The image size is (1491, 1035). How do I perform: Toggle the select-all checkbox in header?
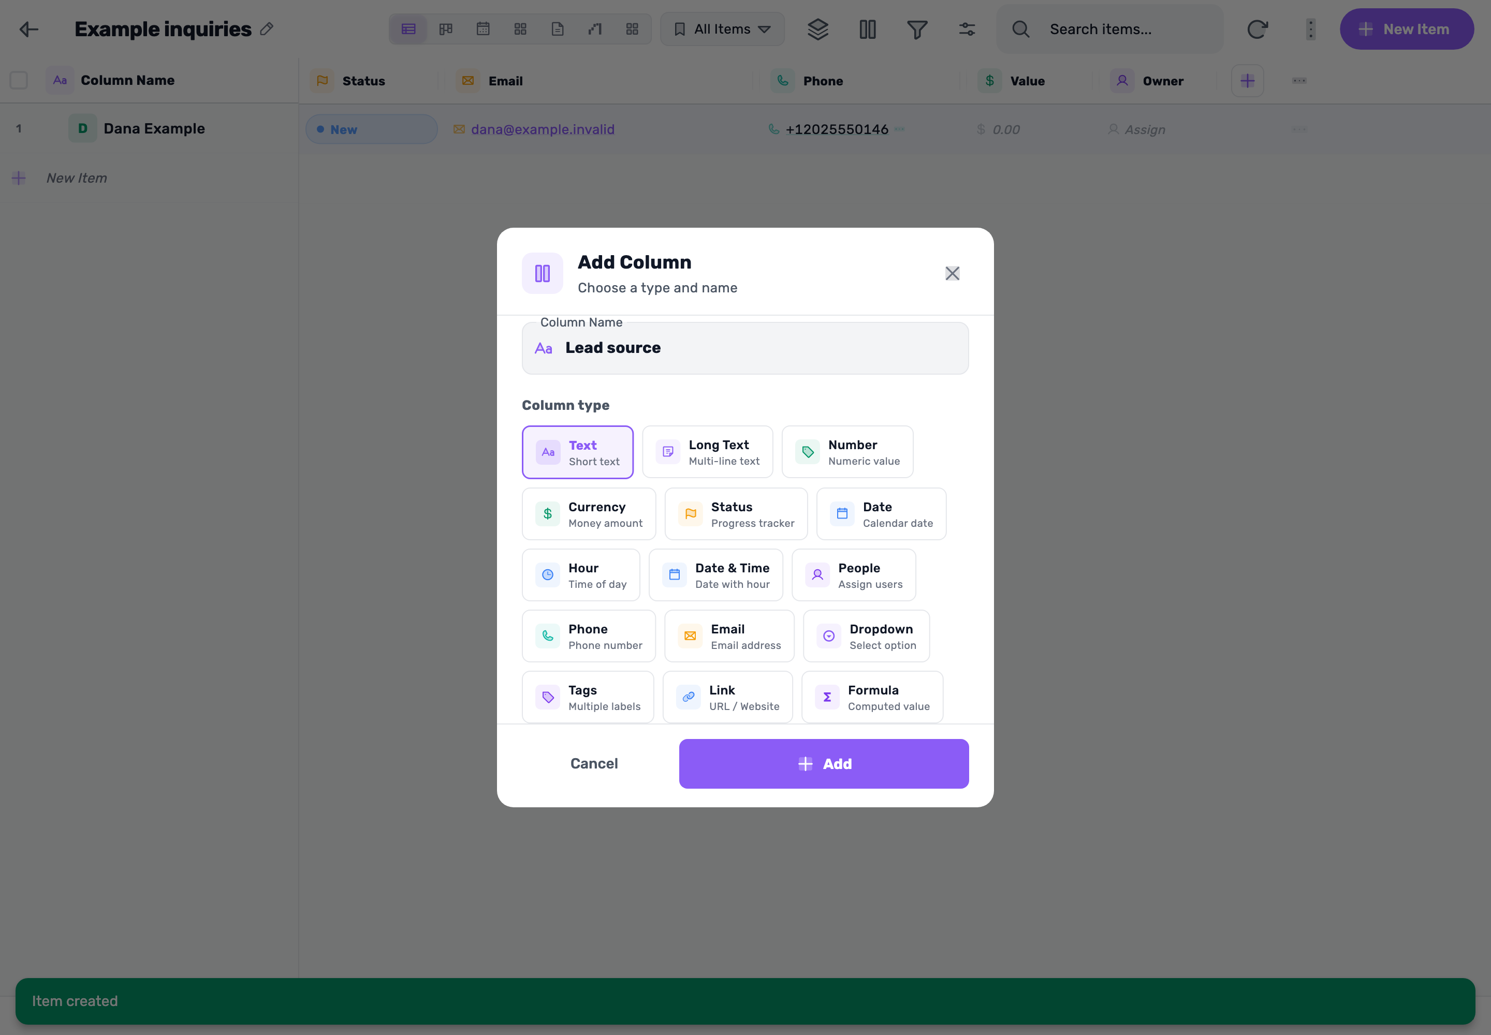click(x=19, y=80)
